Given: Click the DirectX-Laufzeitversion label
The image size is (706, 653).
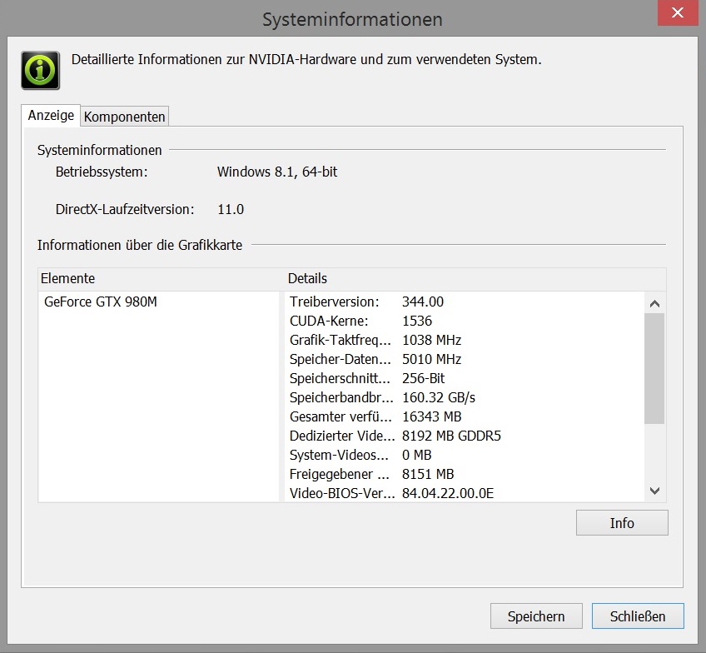Looking at the screenshot, I should point(125,209).
